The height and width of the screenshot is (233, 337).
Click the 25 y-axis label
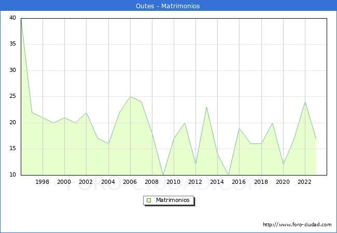click(12, 96)
